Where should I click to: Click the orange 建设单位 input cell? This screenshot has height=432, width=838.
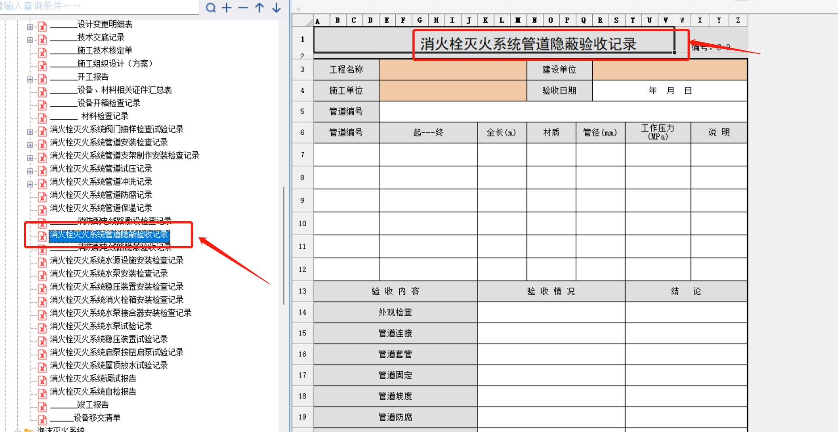click(670, 70)
